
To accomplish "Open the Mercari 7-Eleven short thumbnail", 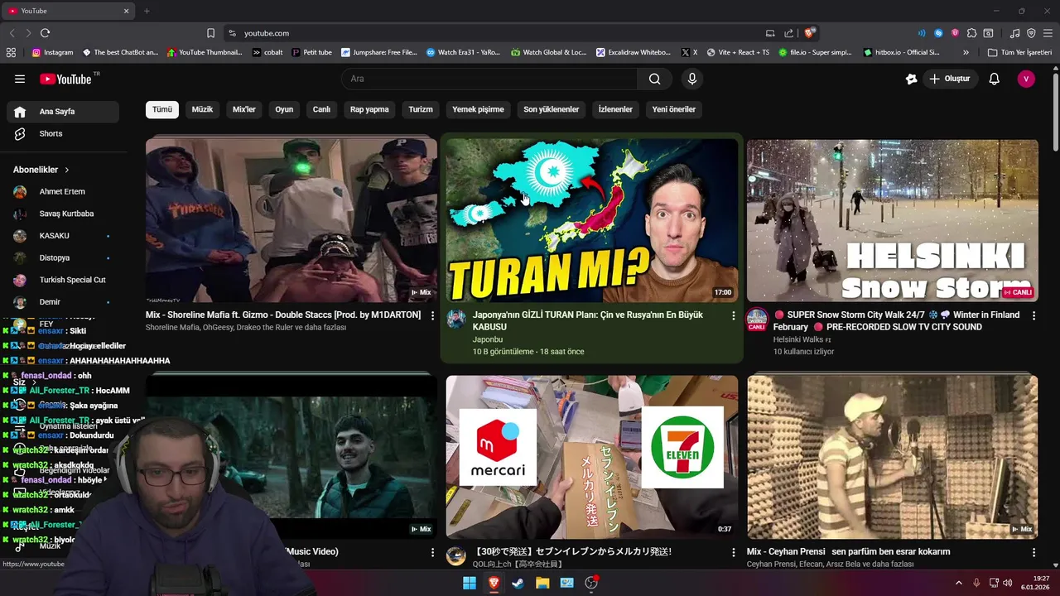I will (592, 457).
